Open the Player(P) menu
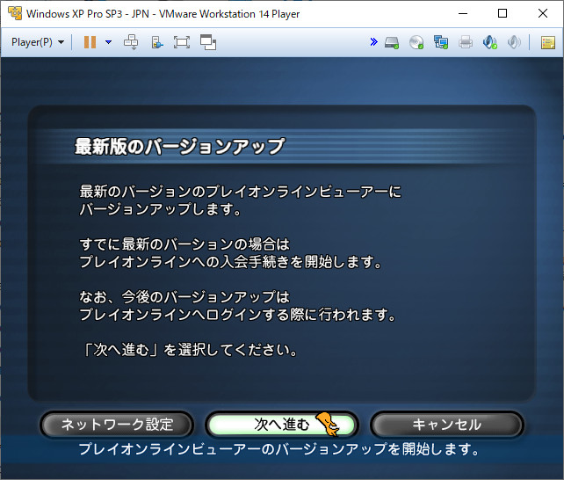Image resolution: width=564 pixels, height=480 pixels. point(38,42)
